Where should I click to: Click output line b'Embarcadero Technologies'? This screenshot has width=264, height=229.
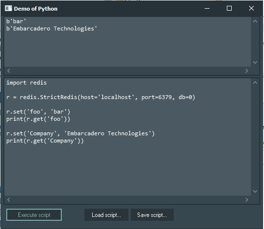52,29
